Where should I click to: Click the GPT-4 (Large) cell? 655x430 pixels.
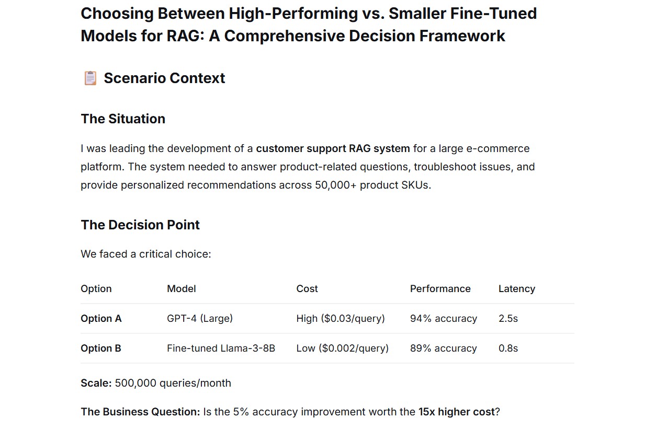(x=200, y=319)
